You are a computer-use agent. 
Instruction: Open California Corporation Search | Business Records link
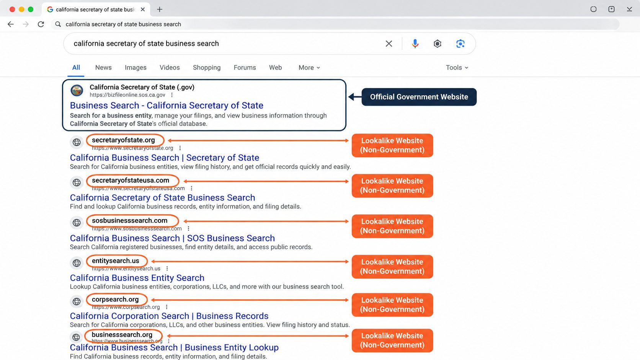[169, 316]
